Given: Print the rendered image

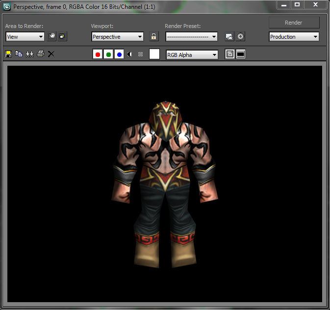Looking at the screenshot, I should point(41,54).
